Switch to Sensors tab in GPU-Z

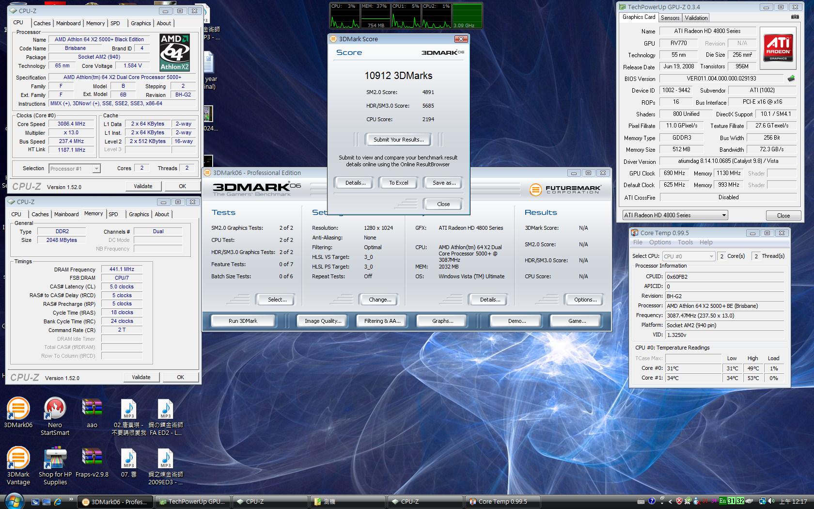(670, 18)
